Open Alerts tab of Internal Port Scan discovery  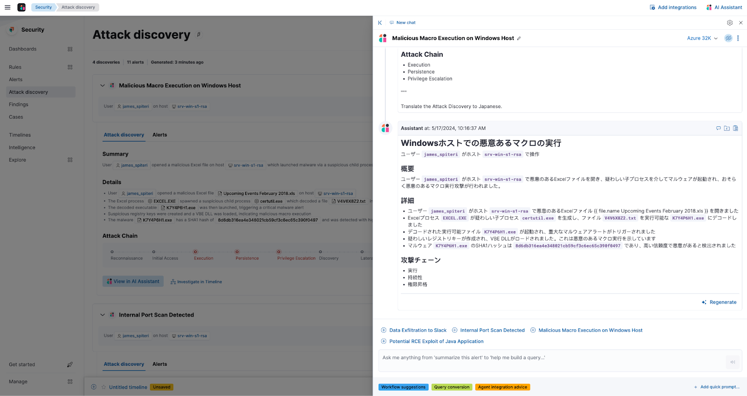[x=160, y=364]
